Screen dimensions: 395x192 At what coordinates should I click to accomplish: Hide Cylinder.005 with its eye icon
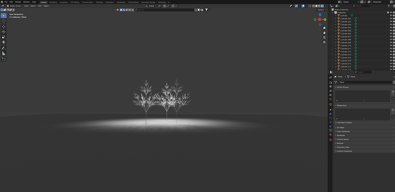391,31
